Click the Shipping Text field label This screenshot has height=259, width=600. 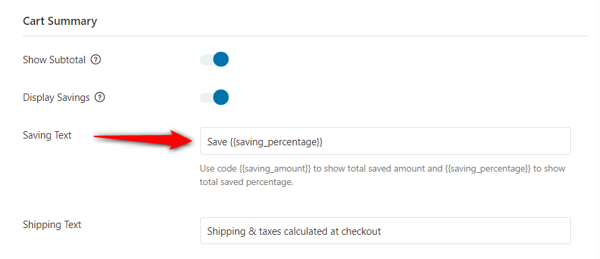[x=52, y=225]
